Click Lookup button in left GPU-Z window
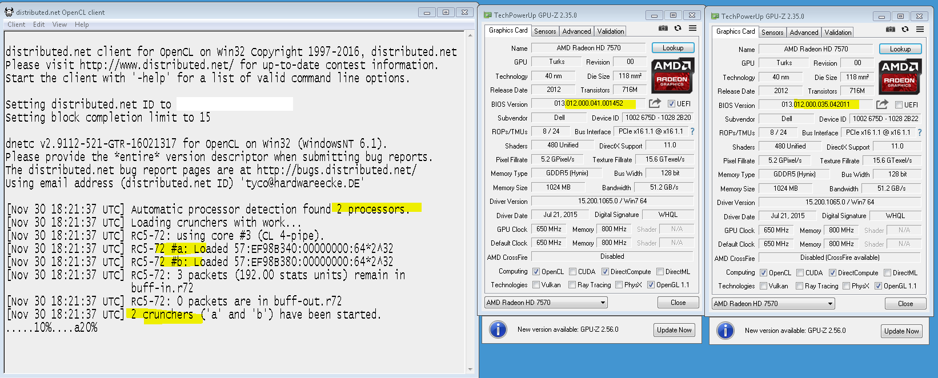The height and width of the screenshot is (378, 938). point(673,48)
